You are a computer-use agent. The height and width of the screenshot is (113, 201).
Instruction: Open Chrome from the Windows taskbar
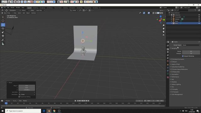(x=54, y=111)
